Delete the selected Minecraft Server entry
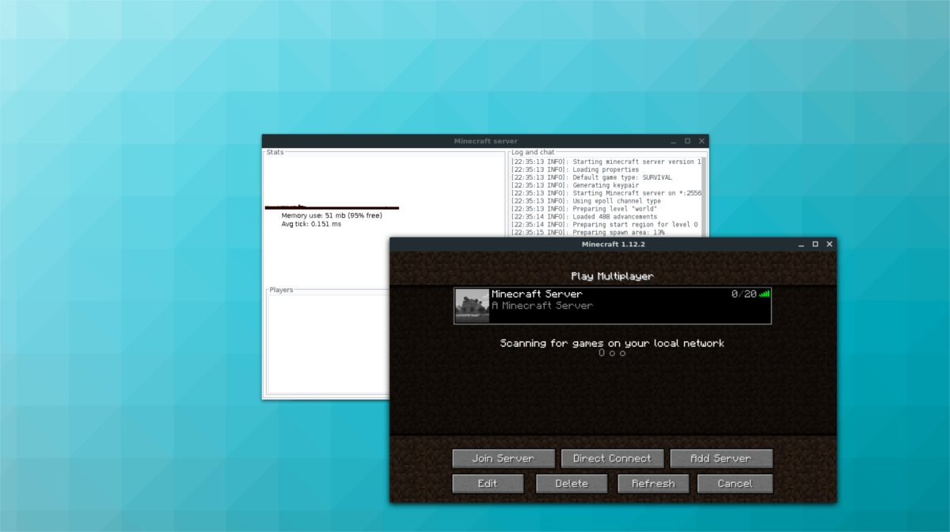The height and width of the screenshot is (532, 950). pos(572,484)
